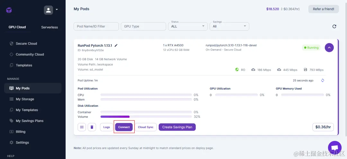Collapse the pod card with chevron button
This screenshot has height=159, width=347.
[x=329, y=47]
